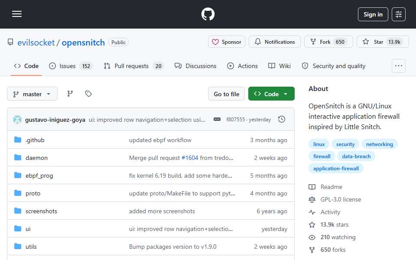The height and width of the screenshot is (260, 416).
Task: Select the firewall topic tag
Action: 322,156
